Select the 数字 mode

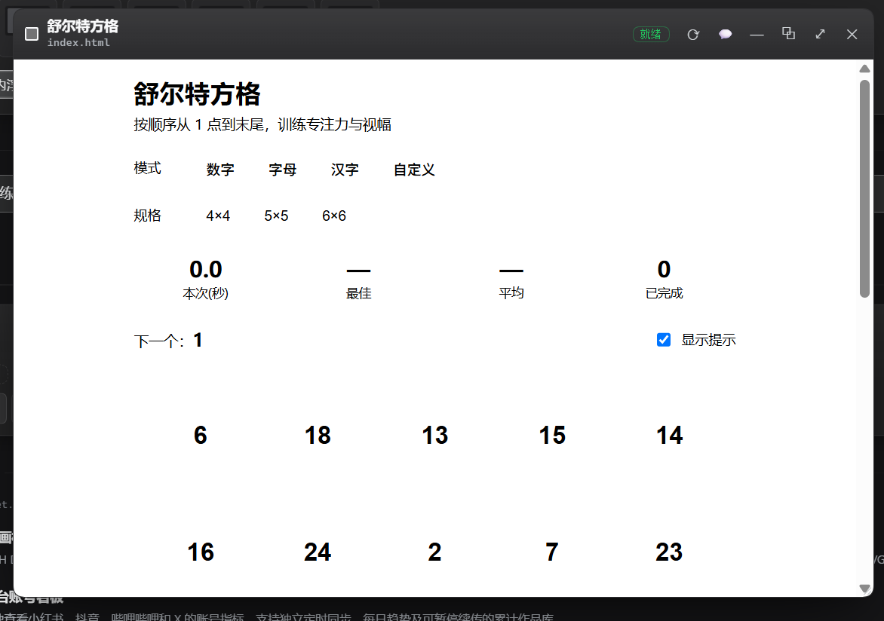220,170
